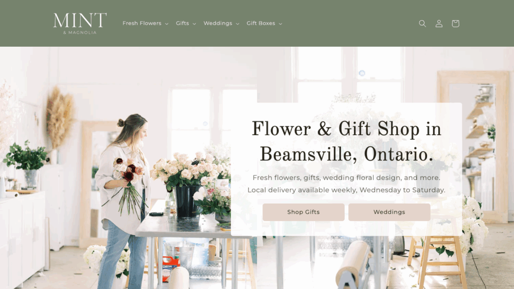Open the search magnifier icon
Viewport: 514px width, 289px height.
click(x=422, y=23)
